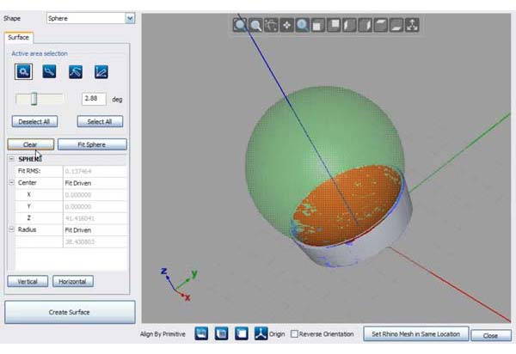
Task: Select the second active area selection tool
Action: pos(47,71)
